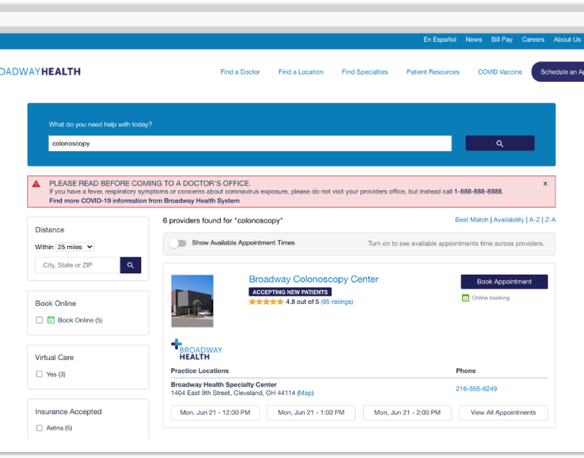Go to Find Specialties in navigation
This screenshot has height=458, width=584.
364,72
